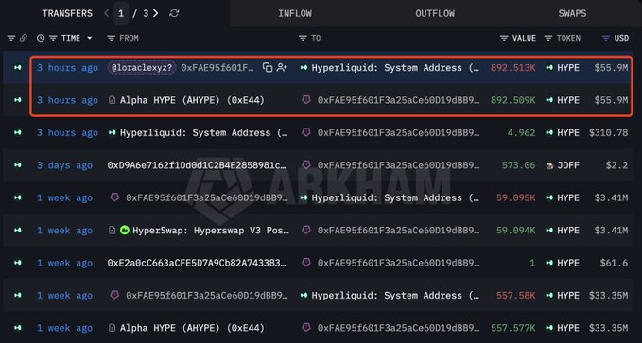Click the JOFF token icon
The image size is (642, 343).
coord(549,165)
